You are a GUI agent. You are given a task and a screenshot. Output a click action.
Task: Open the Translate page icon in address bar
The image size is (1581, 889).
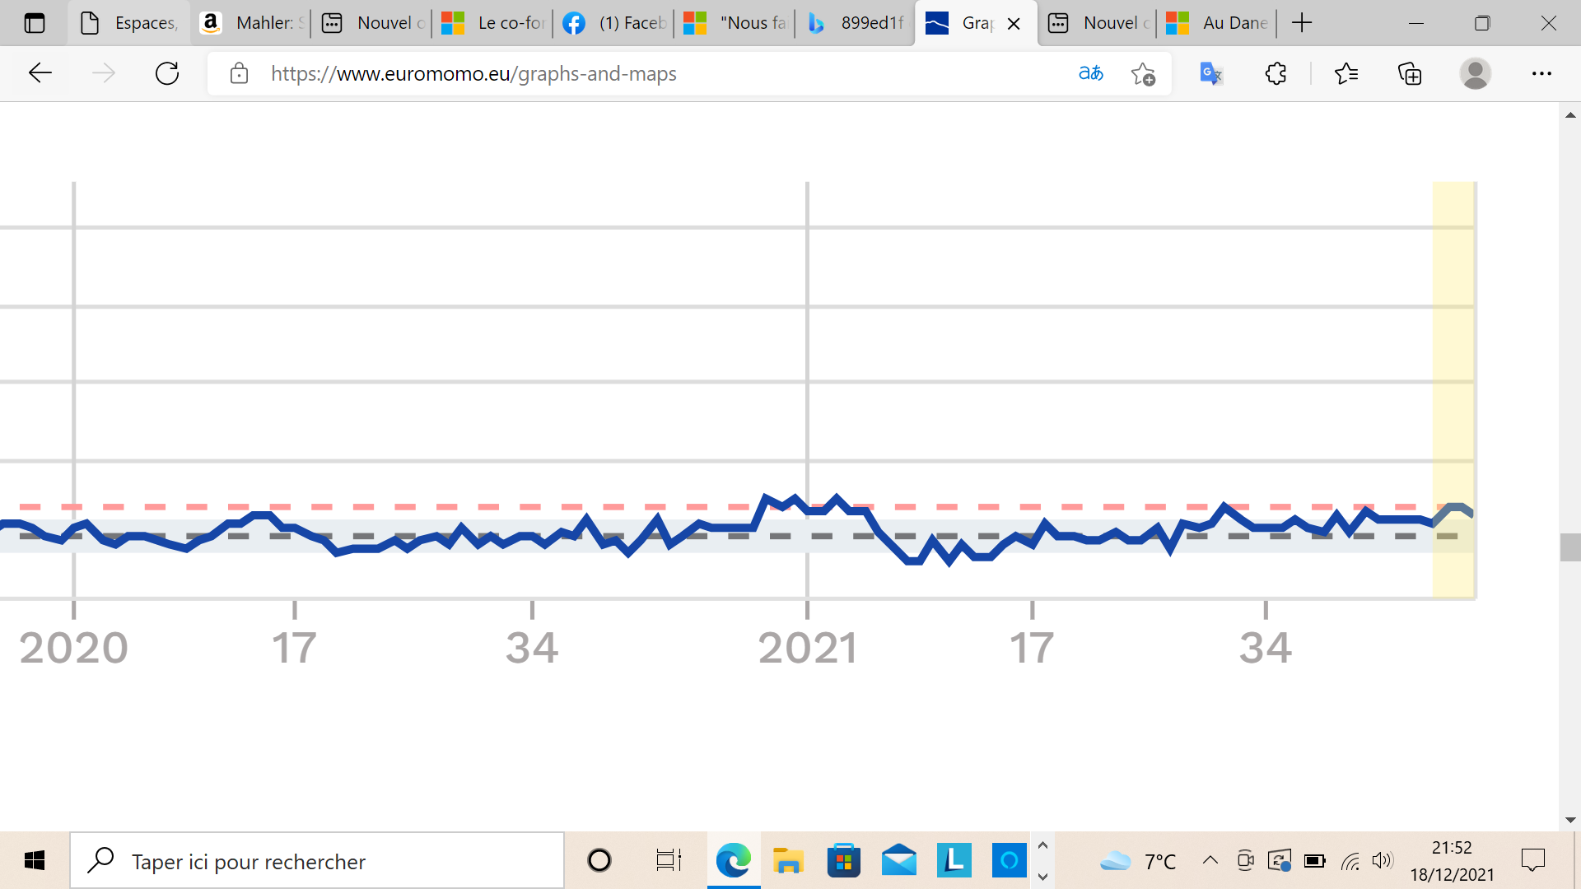(x=1090, y=73)
